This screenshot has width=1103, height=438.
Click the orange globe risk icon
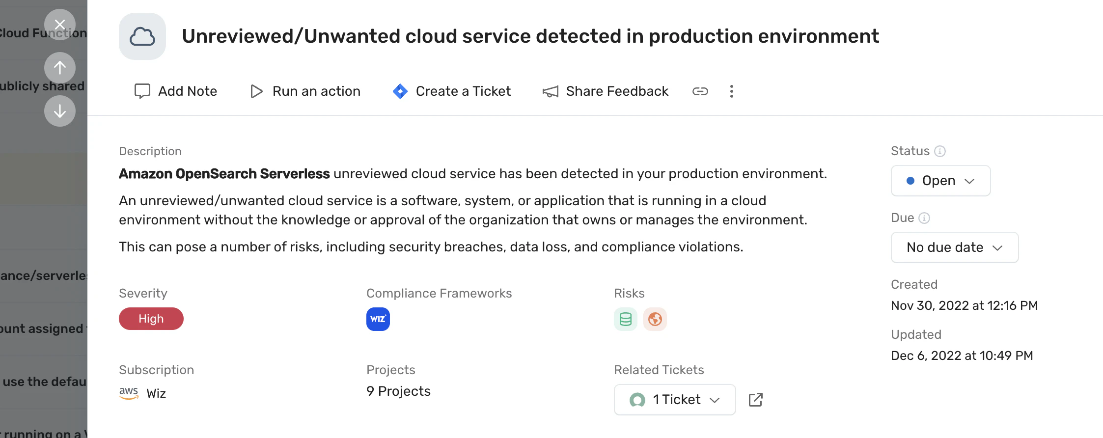click(x=655, y=319)
